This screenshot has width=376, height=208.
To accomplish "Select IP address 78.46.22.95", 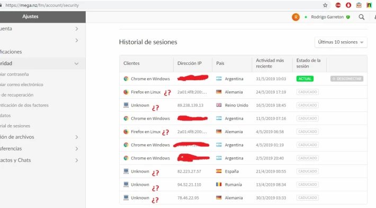I will pos(188,198).
